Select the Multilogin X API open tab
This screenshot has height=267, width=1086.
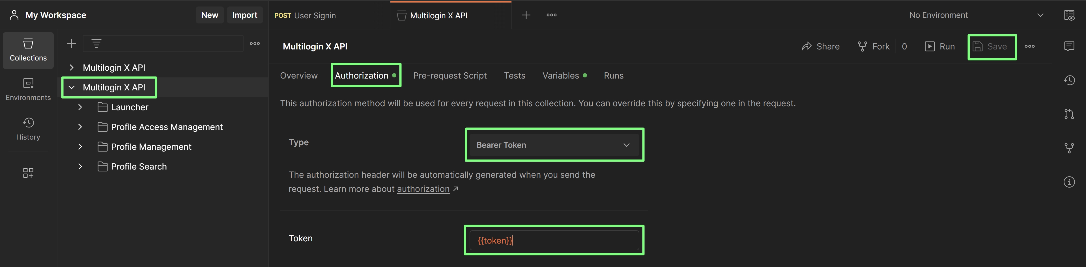tap(451, 16)
